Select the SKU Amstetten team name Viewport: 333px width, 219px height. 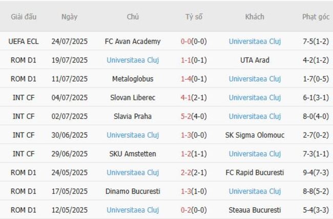point(133,154)
